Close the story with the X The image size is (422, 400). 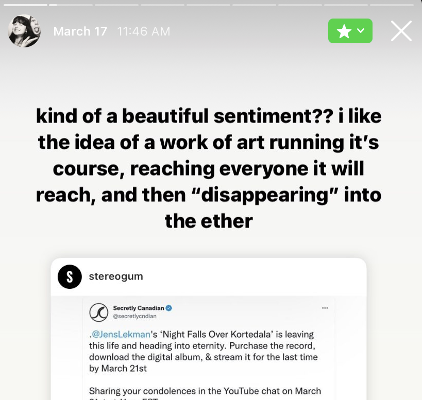[x=401, y=31]
